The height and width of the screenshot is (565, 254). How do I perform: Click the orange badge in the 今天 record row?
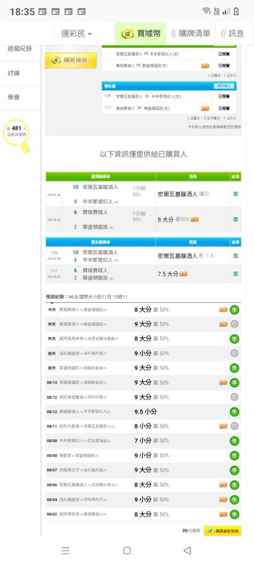(x=223, y=310)
